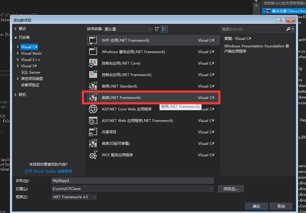Expand the Visual C++ node arrow

(x=18, y=59)
